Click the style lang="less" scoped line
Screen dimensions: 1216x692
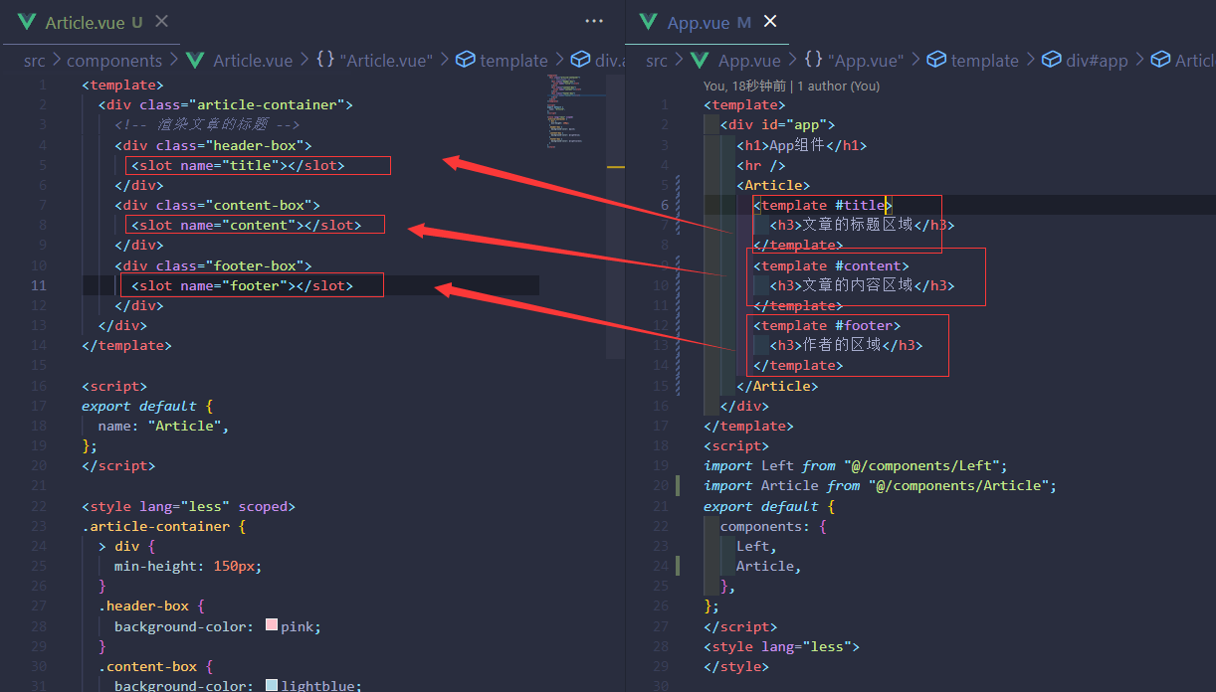(x=188, y=506)
